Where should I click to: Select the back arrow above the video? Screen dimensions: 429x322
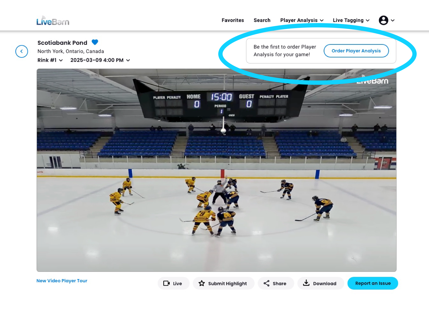[x=22, y=52]
